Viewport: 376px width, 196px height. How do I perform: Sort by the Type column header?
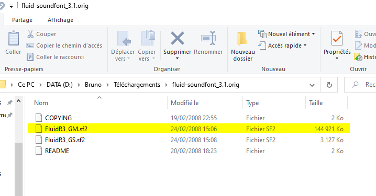tap(252, 103)
